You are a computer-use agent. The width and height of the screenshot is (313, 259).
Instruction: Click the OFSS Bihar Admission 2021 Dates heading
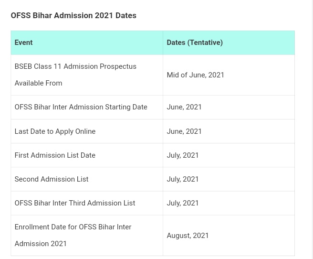pyautogui.click(x=73, y=15)
